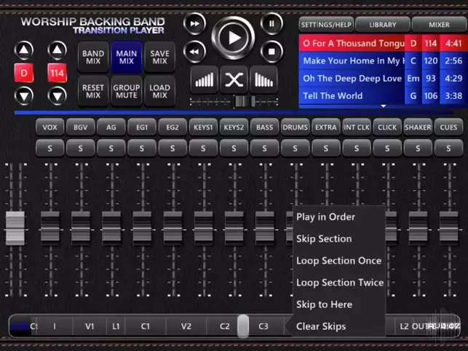Choose Skip to Here

[x=324, y=304]
